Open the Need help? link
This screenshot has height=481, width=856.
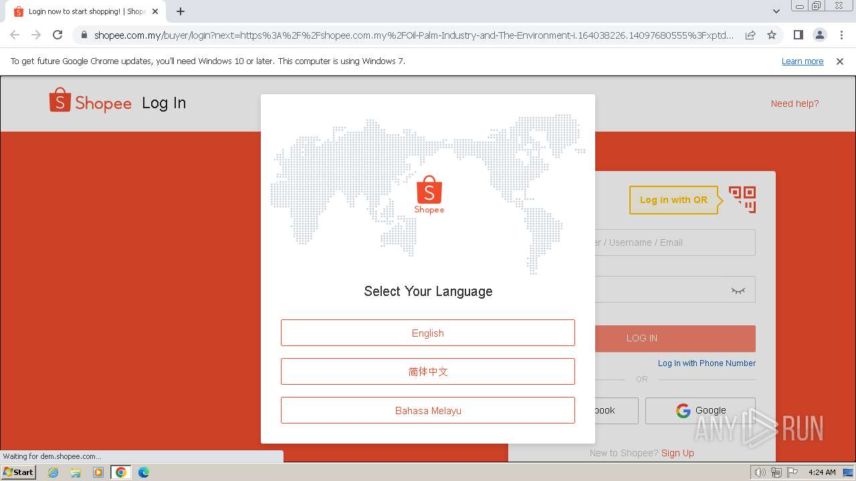click(794, 104)
